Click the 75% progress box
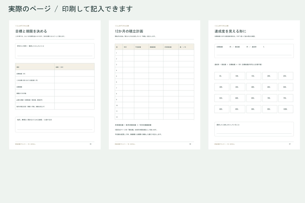 coord(286,98)
